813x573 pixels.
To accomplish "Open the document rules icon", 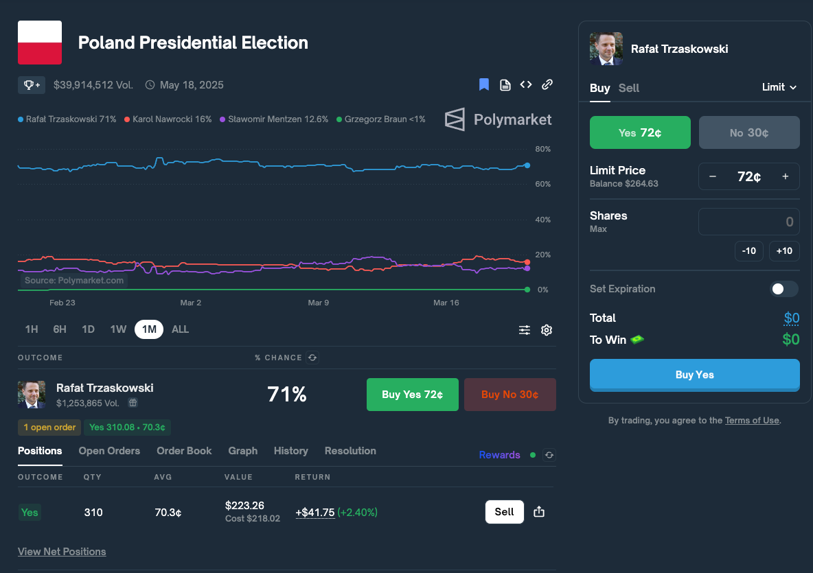I will point(505,85).
